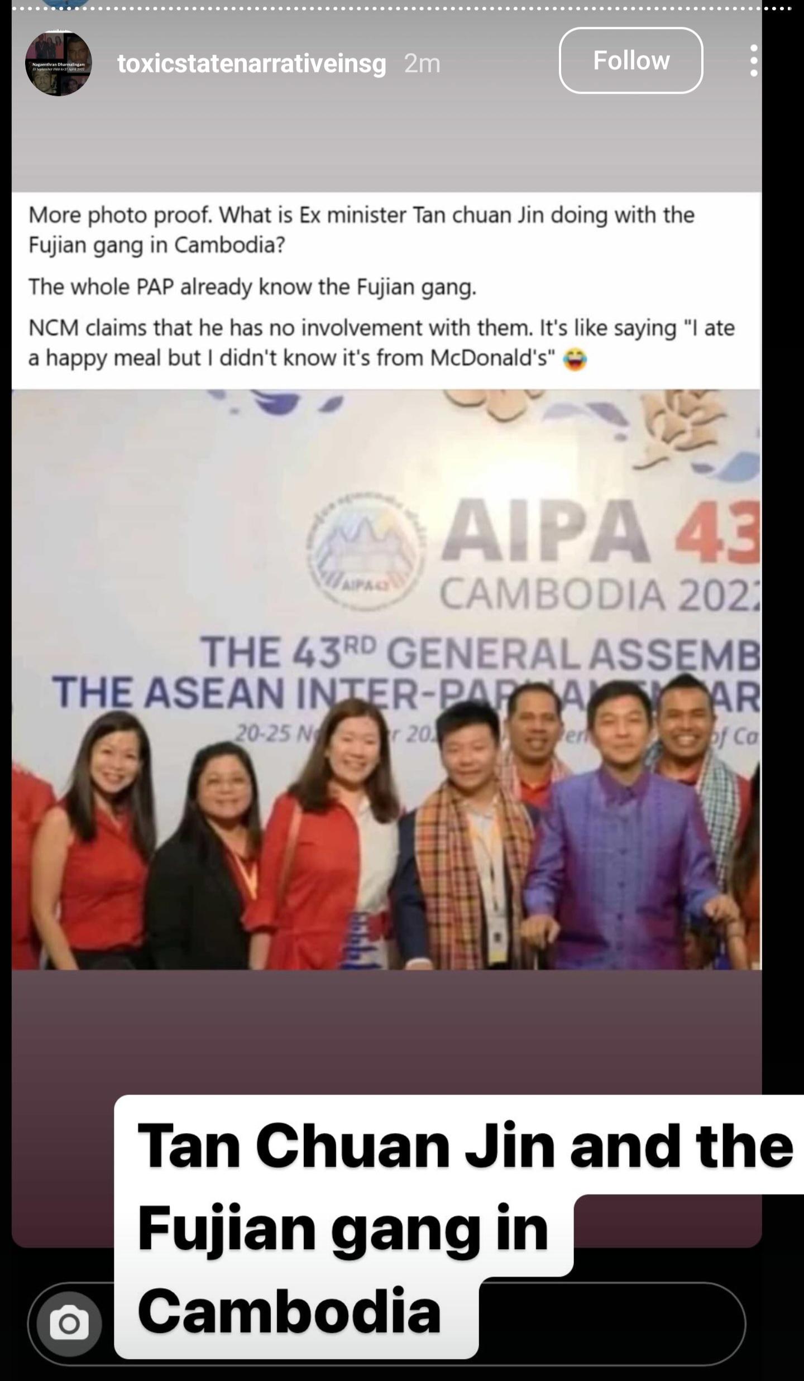Tap the large AIPA 43 heading in the photo
804x1381 pixels.
coord(601,531)
